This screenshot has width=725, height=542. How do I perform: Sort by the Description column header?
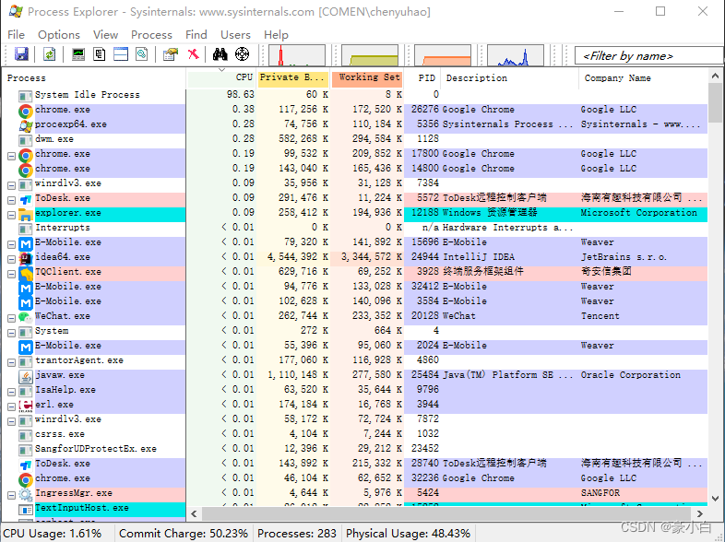(x=509, y=78)
